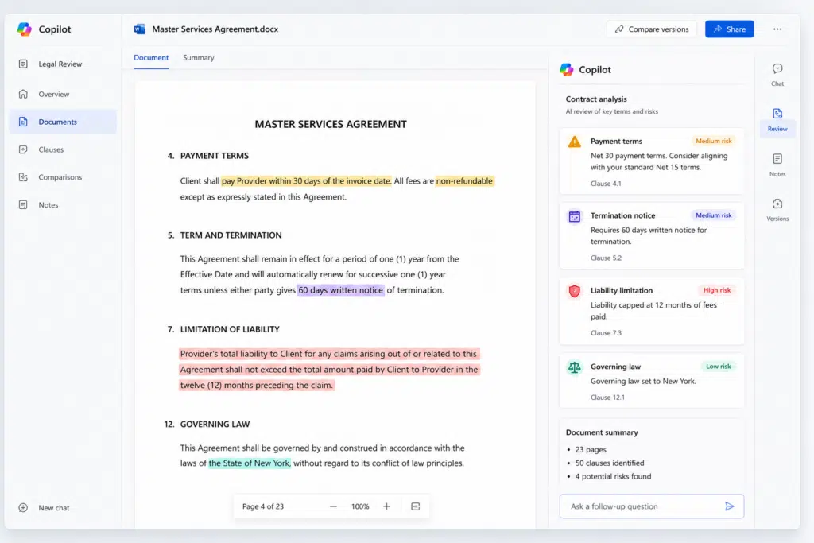
Task: Open the Clauses section
Action: (51, 149)
